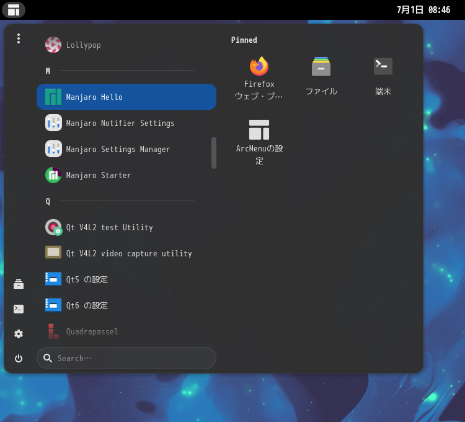Open Qt6 の設定 icon
Viewport: 465px width, 422px height.
(x=53, y=305)
